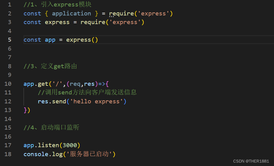This screenshot has height=166, width=274.
Task: Click 'app.get' on line 10
Action: tap(36, 84)
